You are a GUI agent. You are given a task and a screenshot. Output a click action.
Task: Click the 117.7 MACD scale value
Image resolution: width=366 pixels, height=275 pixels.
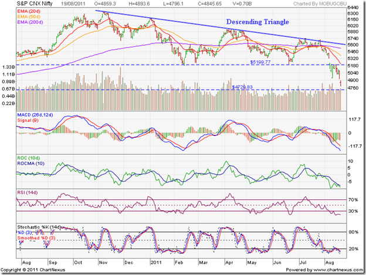coord(354,120)
